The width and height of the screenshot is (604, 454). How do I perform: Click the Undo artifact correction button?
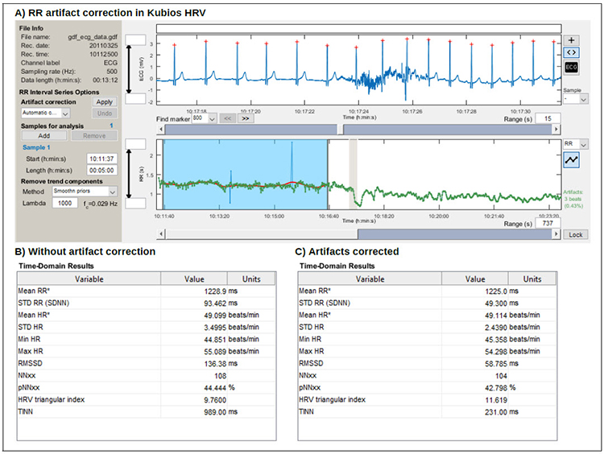105,113
